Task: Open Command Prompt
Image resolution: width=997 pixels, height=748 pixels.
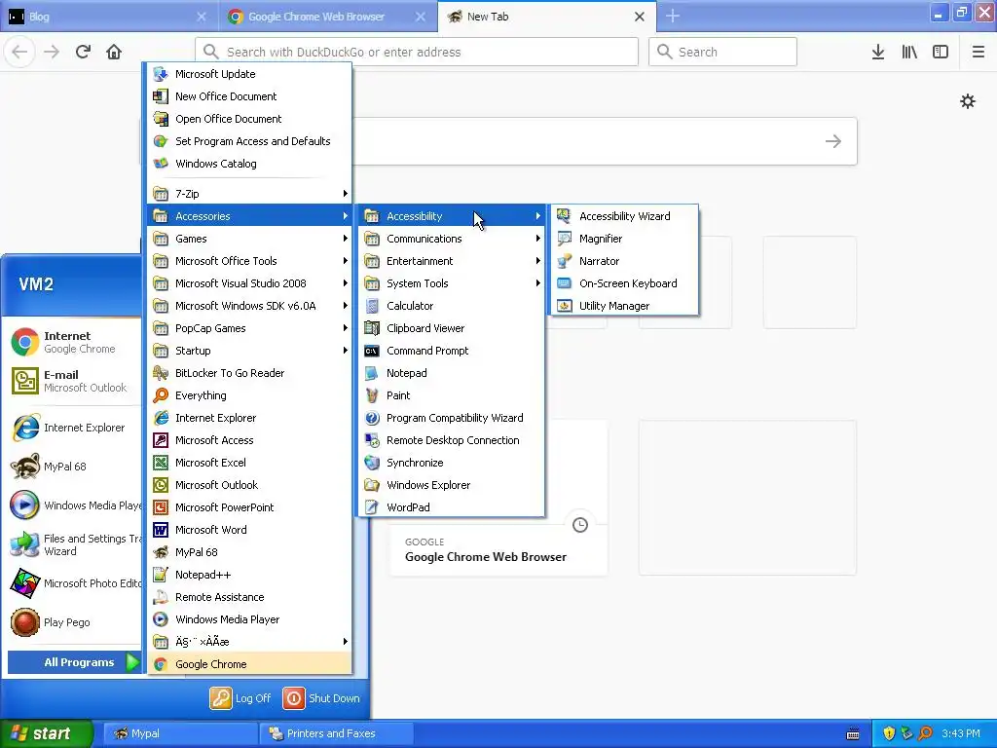Action: (x=452, y=351)
